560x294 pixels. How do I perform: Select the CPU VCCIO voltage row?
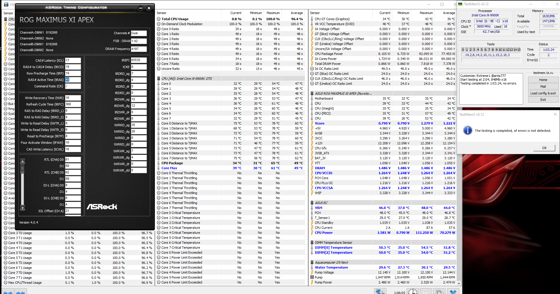(x=383, y=173)
